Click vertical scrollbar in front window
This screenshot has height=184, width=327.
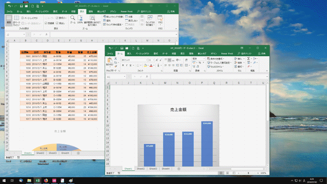click(x=267, y=124)
